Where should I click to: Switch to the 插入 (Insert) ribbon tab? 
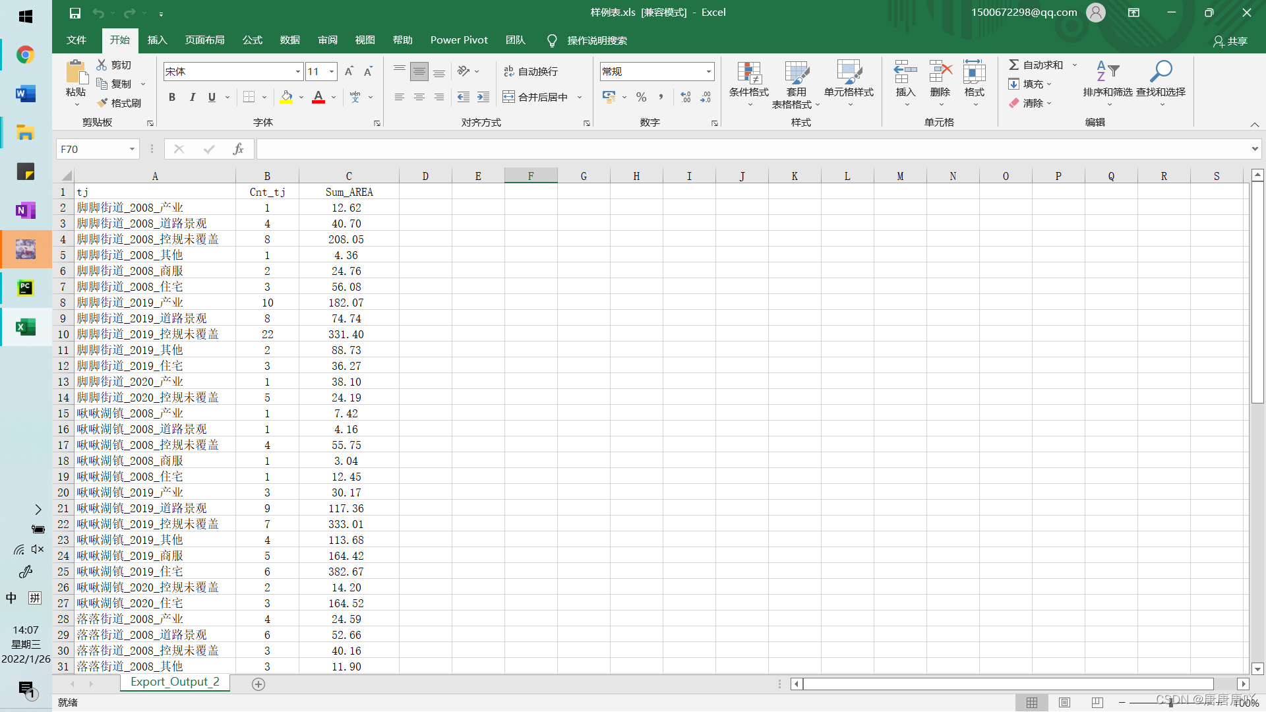point(157,40)
